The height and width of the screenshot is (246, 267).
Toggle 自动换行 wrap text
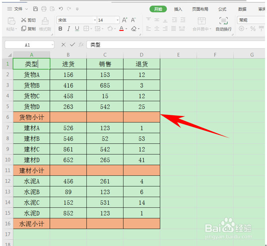click(223, 24)
